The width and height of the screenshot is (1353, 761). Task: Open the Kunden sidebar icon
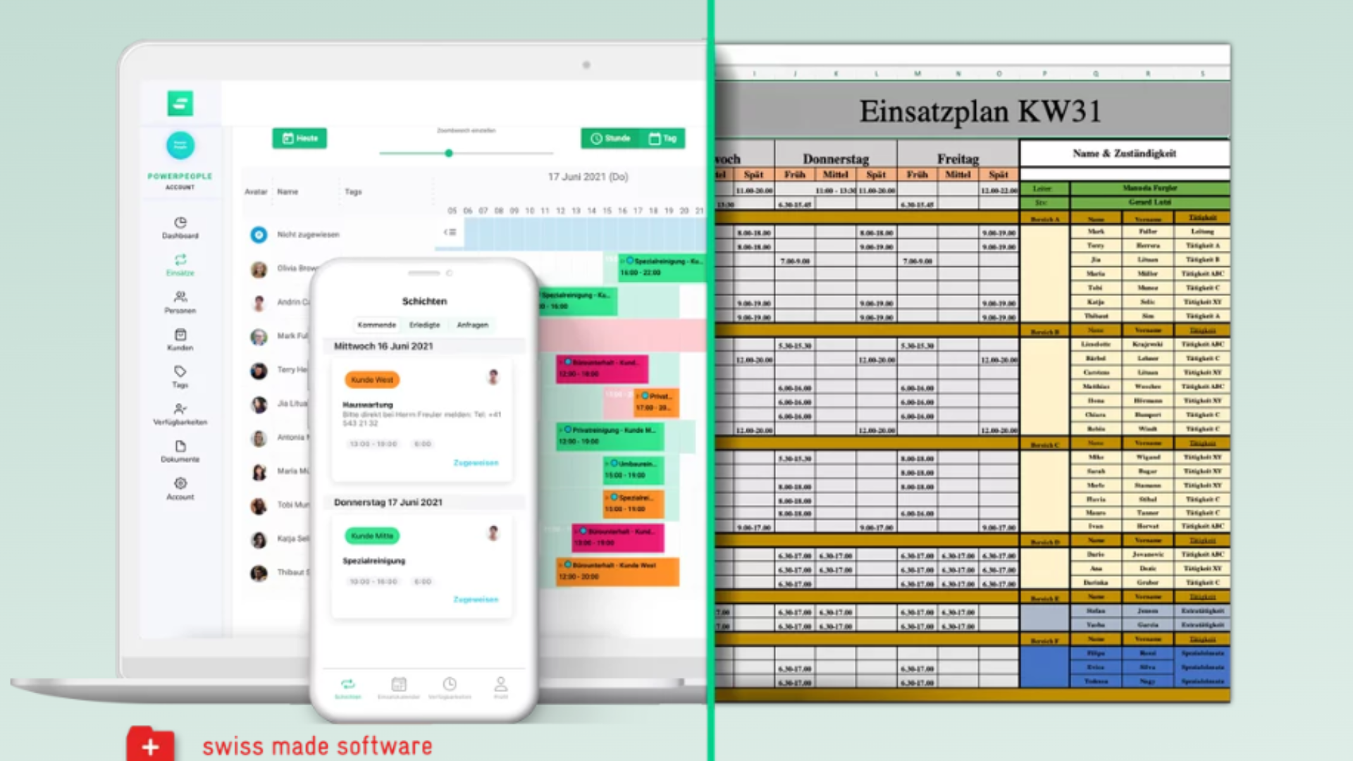(180, 335)
